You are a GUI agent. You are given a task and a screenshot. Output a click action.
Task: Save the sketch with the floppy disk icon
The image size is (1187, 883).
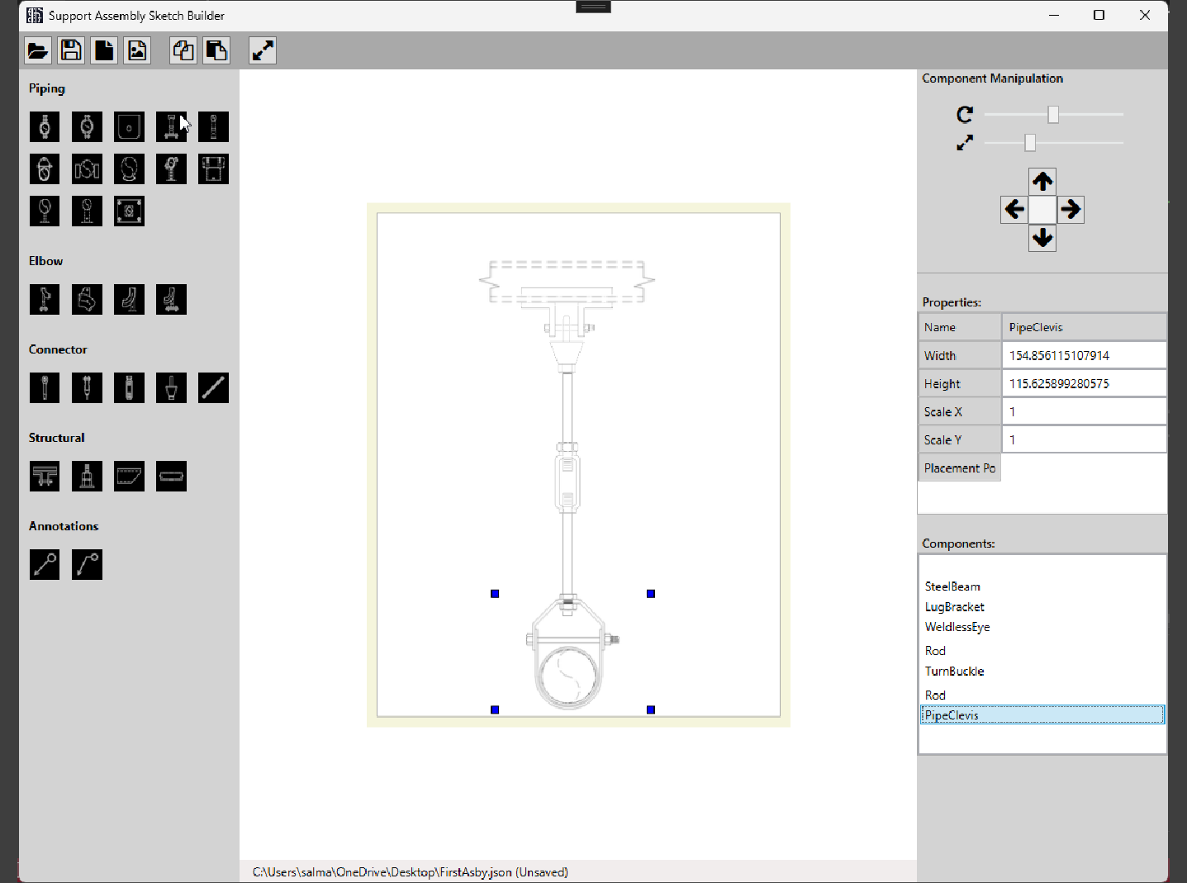71,50
